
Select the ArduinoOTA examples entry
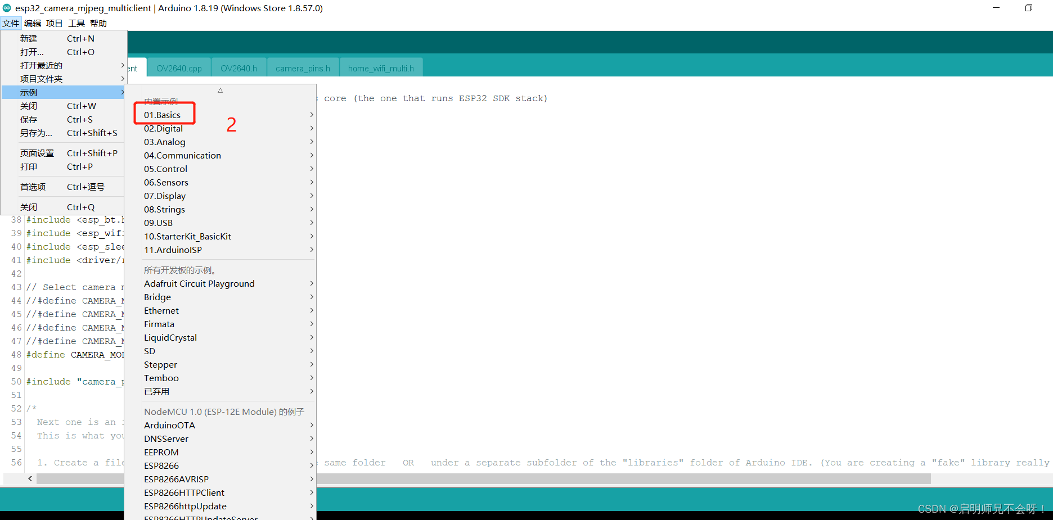tap(169, 425)
